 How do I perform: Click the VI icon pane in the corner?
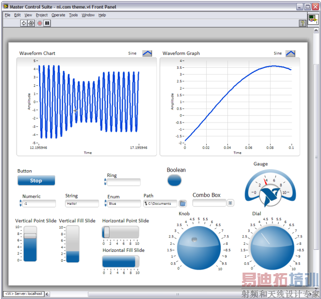coord(313,19)
